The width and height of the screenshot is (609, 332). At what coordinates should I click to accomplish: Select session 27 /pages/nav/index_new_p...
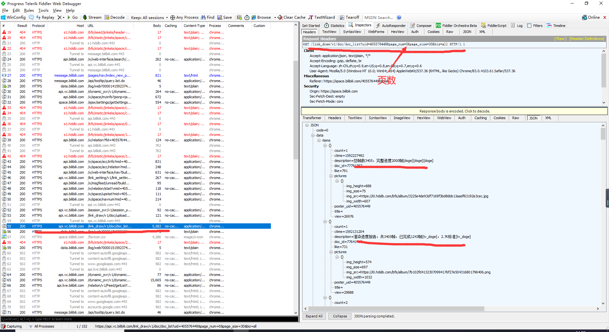point(136,75)
